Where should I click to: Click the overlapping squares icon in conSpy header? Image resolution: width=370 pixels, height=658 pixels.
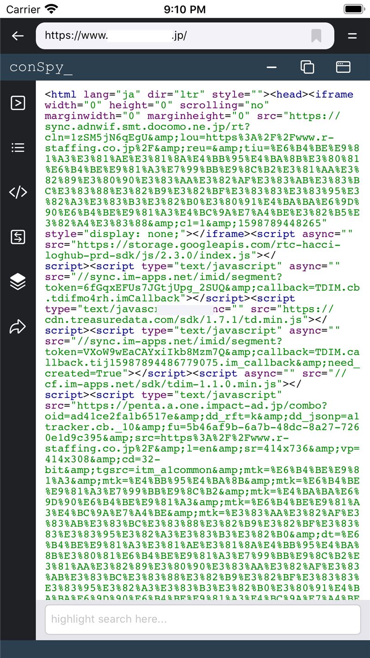coord(307,67)
